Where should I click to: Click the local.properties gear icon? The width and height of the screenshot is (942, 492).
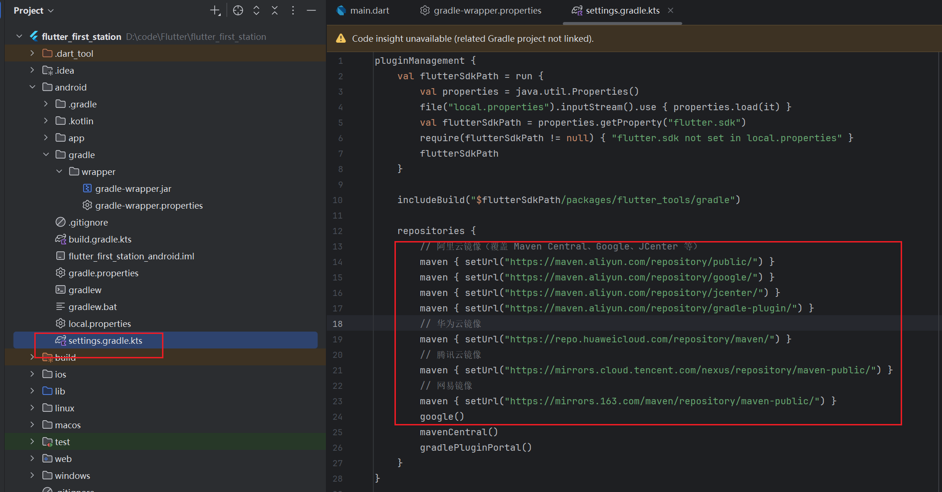pos(61,323)
